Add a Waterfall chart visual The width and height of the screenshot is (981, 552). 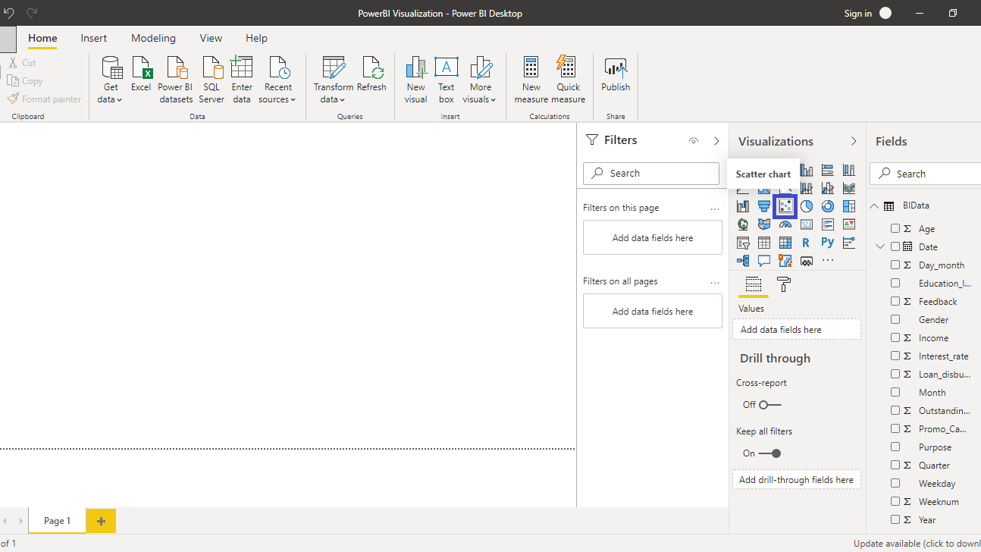coord(743,205)
